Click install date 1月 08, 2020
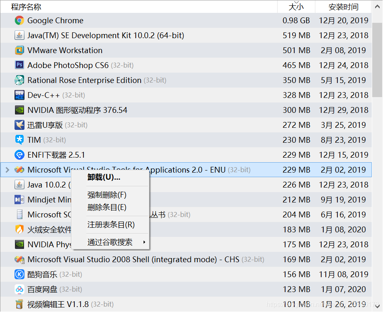The image size is (383, 312). coord(344,229)
